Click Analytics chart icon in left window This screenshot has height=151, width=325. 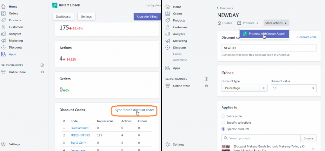pos(3,34)
